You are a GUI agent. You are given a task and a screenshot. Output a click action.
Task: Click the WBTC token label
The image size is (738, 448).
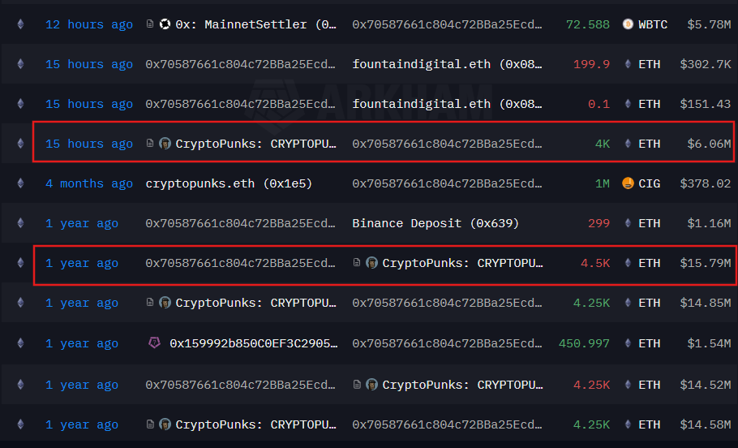[653, 24]
